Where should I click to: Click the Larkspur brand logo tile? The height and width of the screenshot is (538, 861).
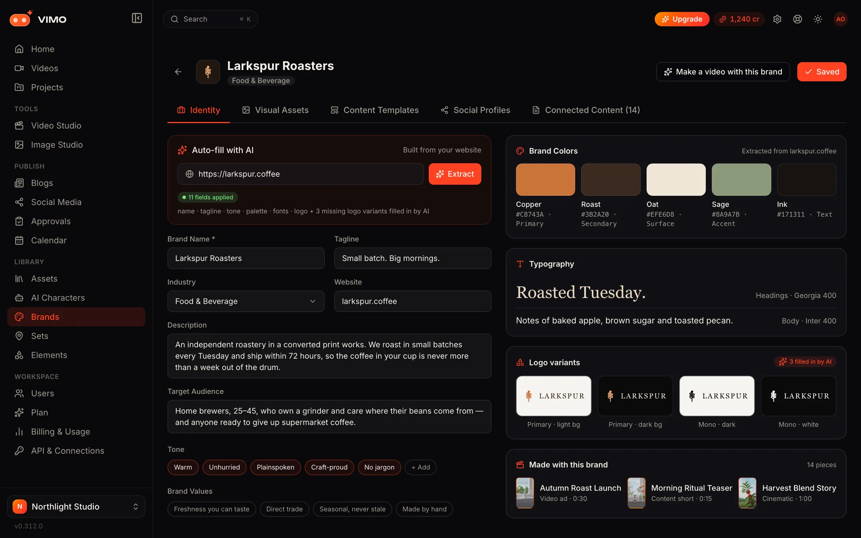click(x=208, y=72)
